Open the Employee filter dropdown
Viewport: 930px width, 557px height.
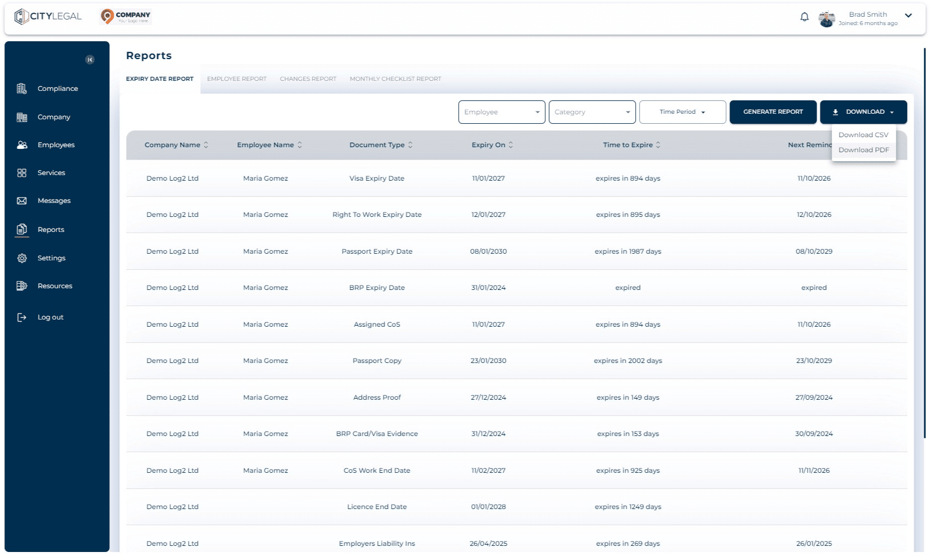(x=502, y=112)
